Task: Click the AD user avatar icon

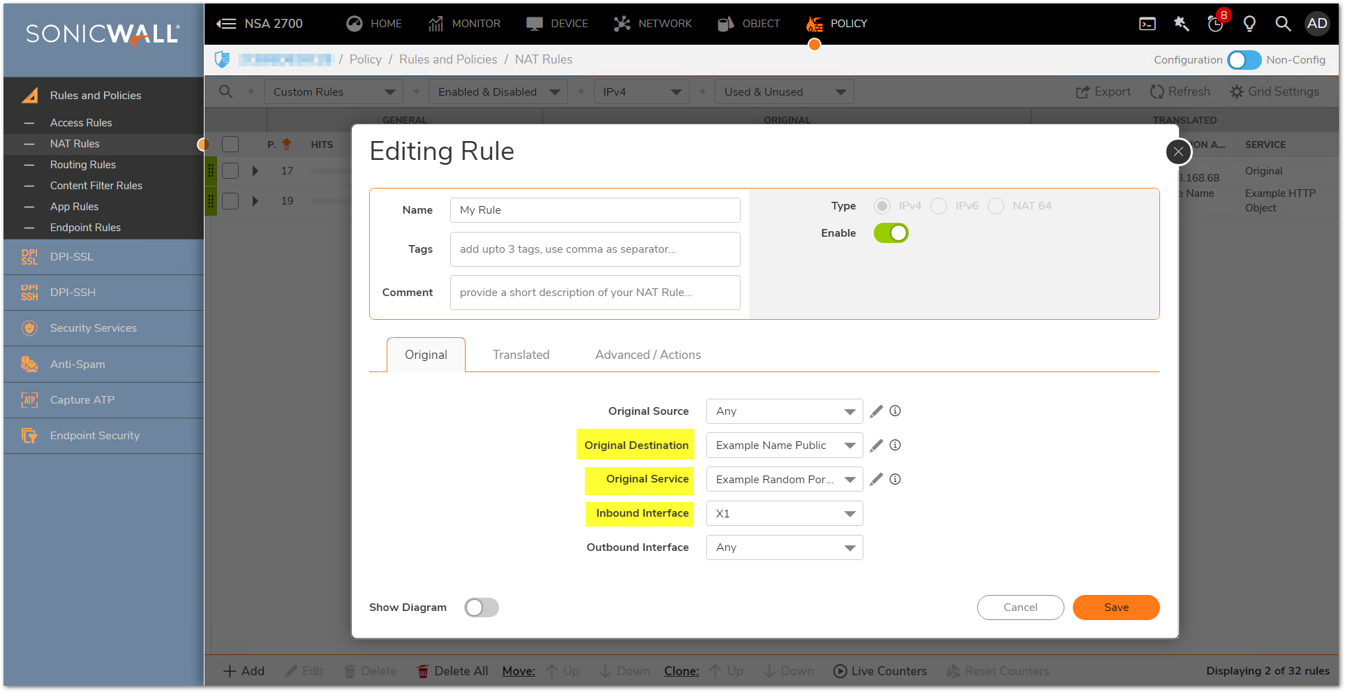Action: (x=1317, y=24)
